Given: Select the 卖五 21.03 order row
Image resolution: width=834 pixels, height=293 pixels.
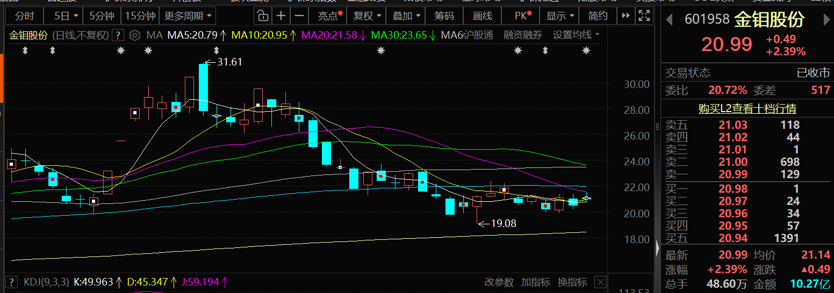Looking at the screenshot, I should pos(747,125).
